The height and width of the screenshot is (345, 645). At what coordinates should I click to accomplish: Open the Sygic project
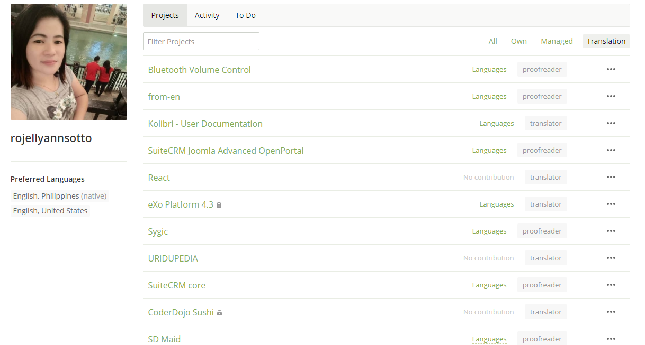coord(158,231)
